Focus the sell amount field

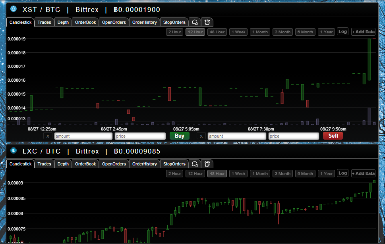237,136
